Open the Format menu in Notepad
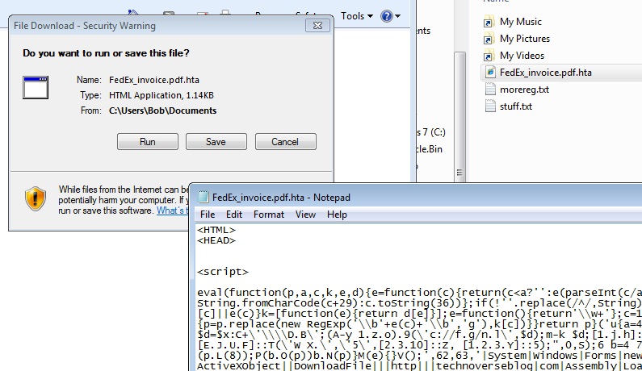Screen dimensions: 642x371 coord(269,215)
